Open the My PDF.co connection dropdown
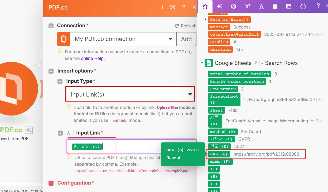The image size is (328, 192). (123, 39)
